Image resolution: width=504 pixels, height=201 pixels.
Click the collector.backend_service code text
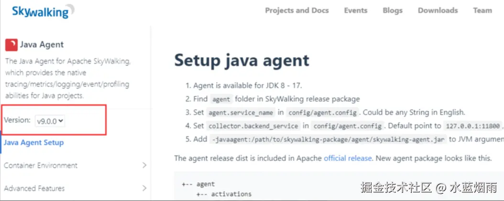click(x=253, y=126)
